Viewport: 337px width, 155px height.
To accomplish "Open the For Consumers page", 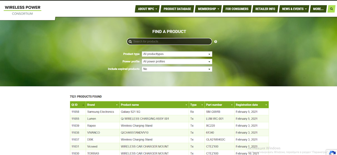I will [237, 9].
